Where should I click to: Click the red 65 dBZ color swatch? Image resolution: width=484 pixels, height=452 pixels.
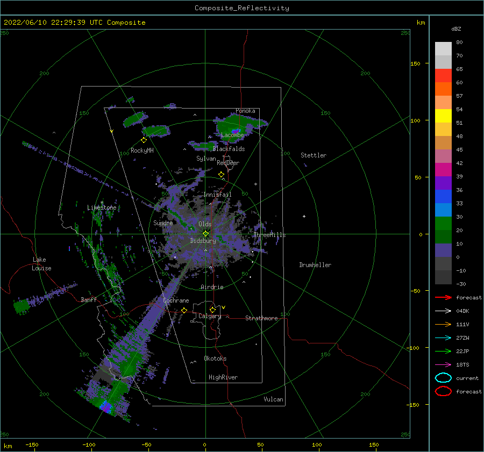pos(443,76)
